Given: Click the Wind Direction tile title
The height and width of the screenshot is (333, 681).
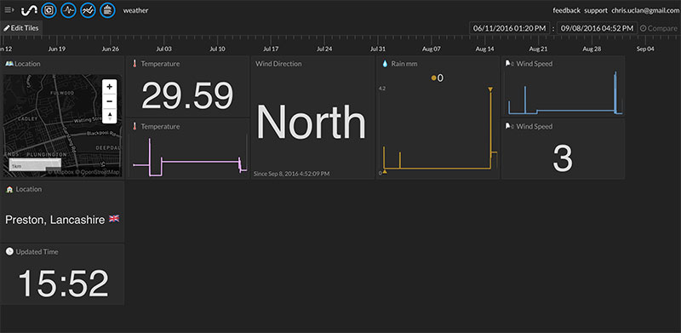Looking at the screenshot, I should coord(278,64).
